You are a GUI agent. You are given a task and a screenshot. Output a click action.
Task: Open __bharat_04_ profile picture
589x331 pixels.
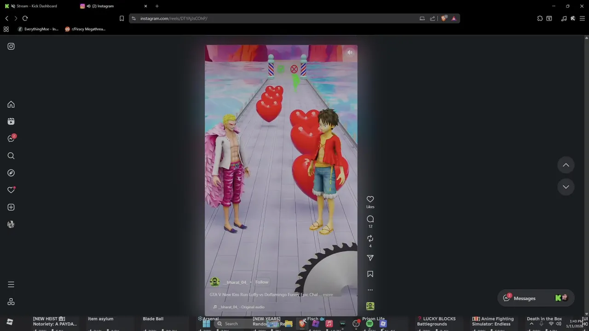pos(214,282)
